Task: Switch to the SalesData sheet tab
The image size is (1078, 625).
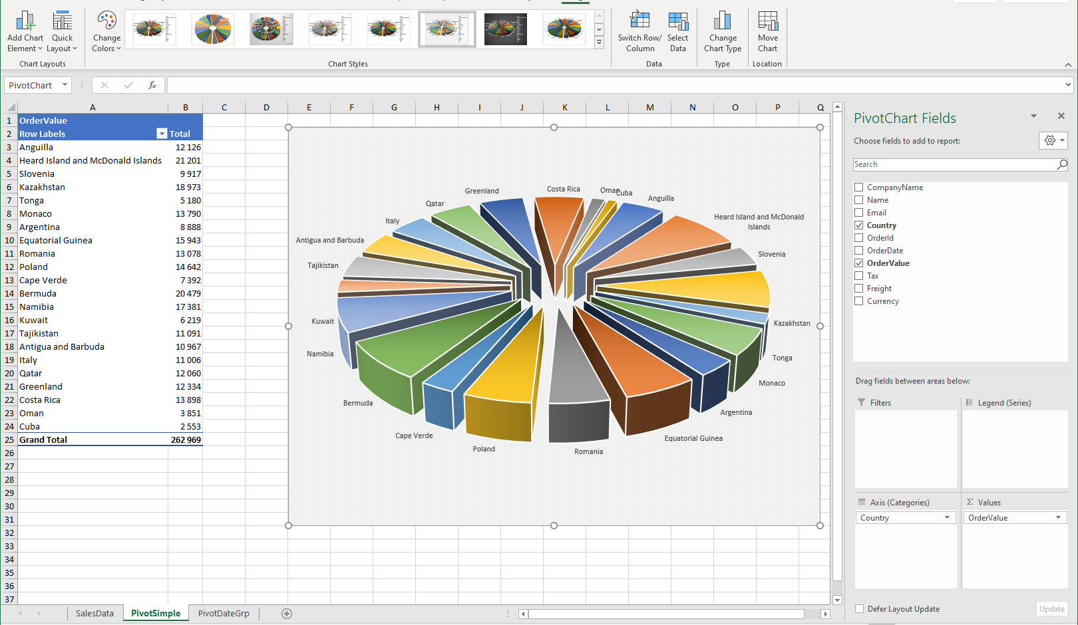Action: point(94,613)
